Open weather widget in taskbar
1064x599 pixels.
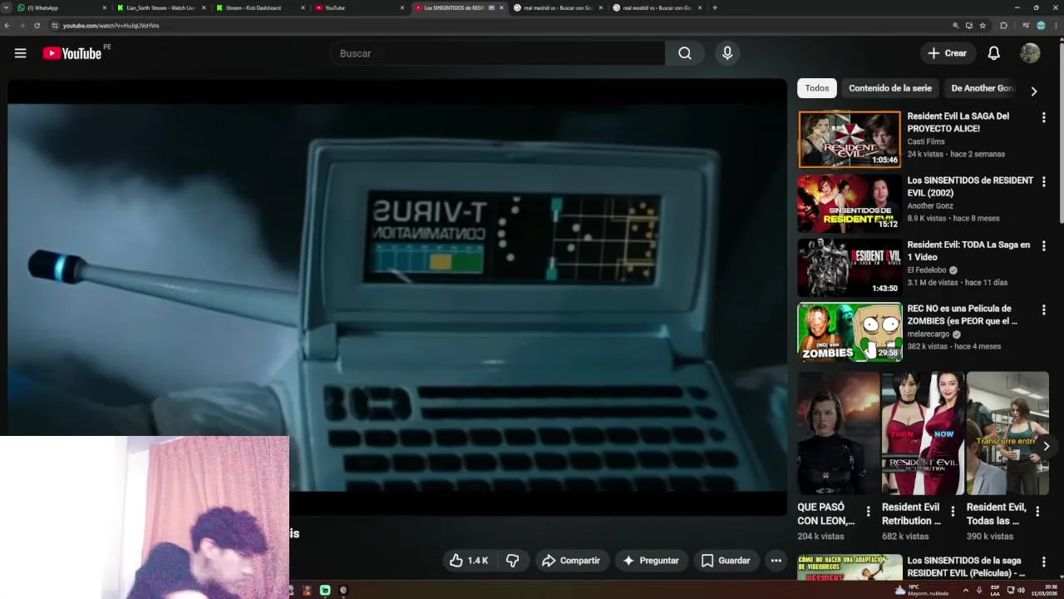click(x=920, y=590)
